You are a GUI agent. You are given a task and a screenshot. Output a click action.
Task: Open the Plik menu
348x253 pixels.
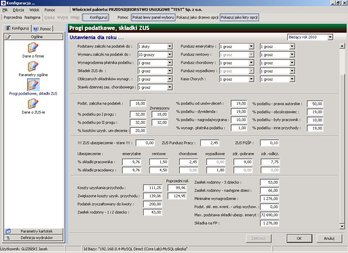click(5, 10)
